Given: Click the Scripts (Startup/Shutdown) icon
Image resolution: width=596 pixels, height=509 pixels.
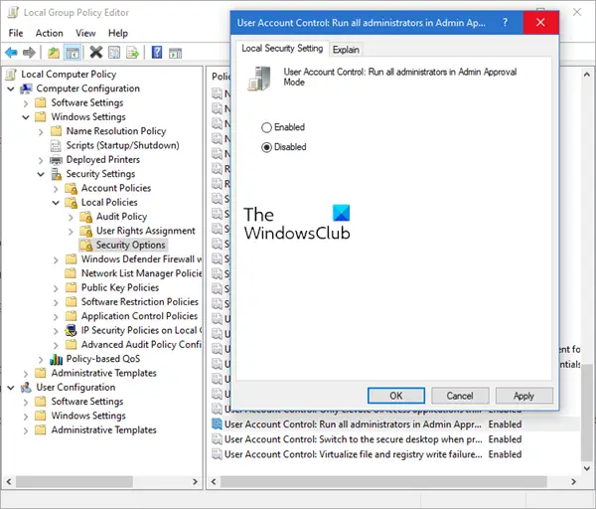Looking at the screenshot, I should click(x=56, y=146).
